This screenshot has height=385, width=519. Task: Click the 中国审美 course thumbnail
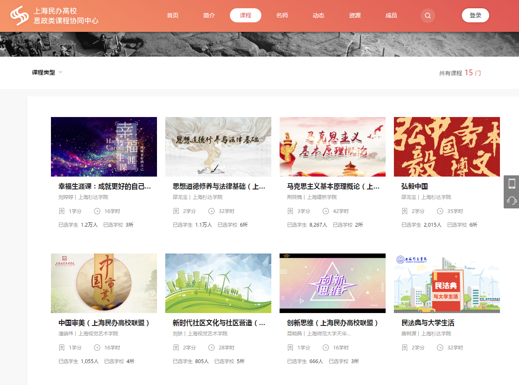(x=104, y=283)
